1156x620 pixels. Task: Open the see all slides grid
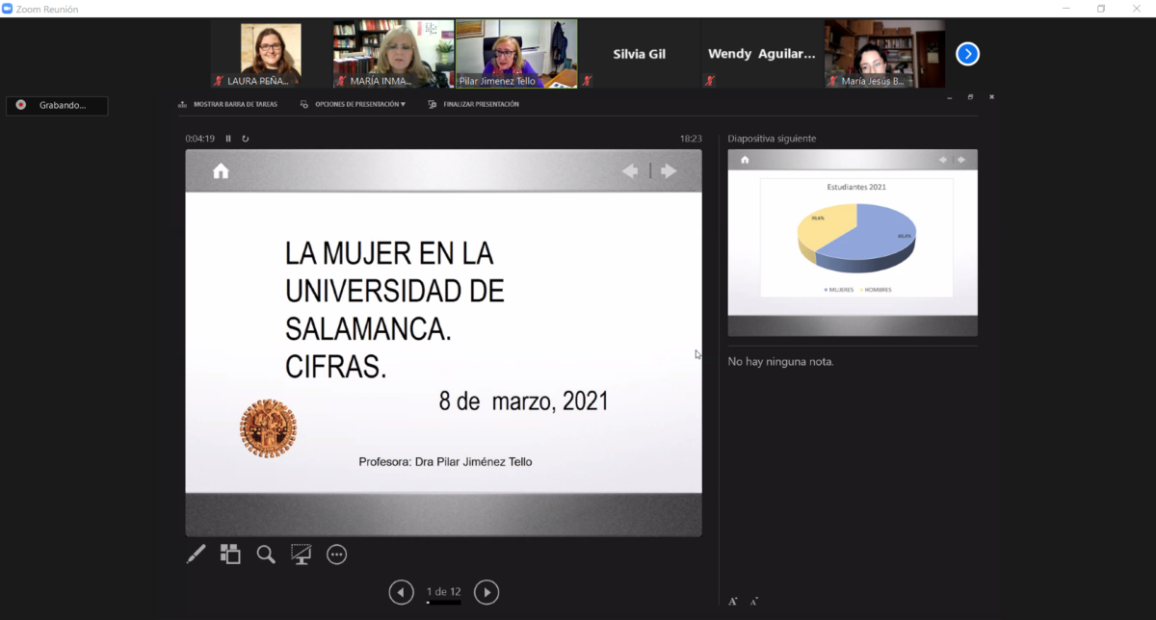click(230, 554)
